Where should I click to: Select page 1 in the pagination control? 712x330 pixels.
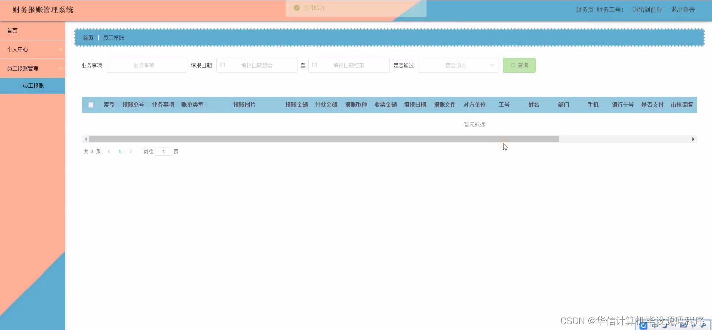tap(119, 151)
